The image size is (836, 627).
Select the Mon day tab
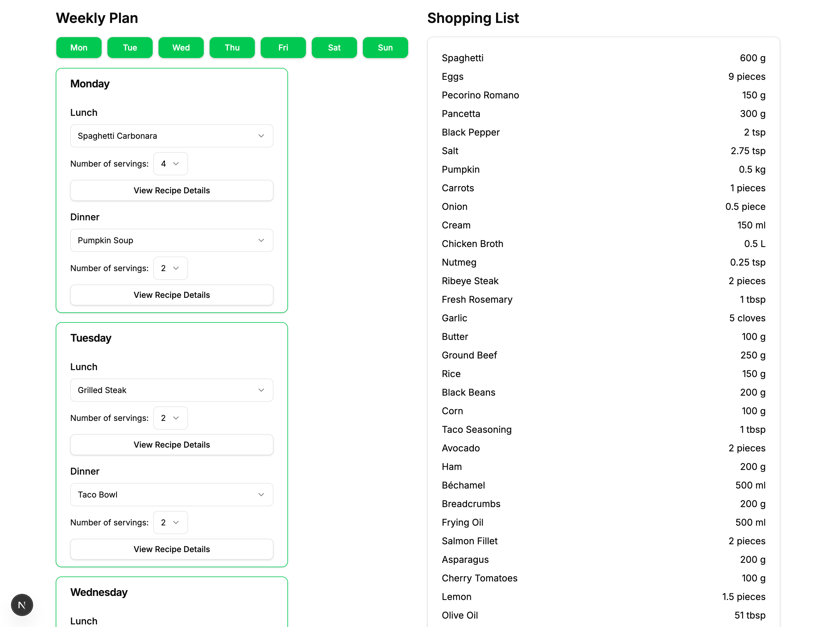click(x=79, y=48)
